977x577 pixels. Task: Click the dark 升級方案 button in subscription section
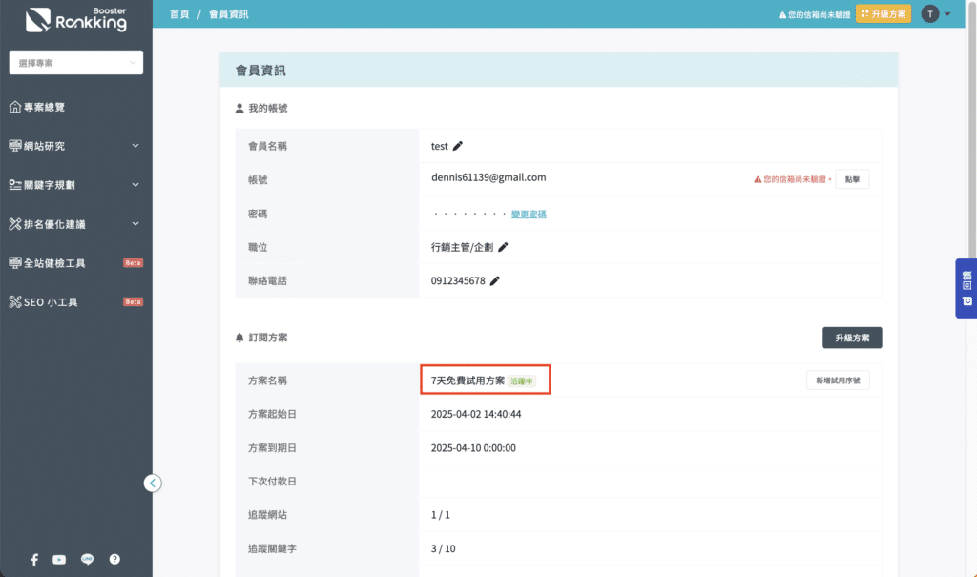tap(852, 338)
